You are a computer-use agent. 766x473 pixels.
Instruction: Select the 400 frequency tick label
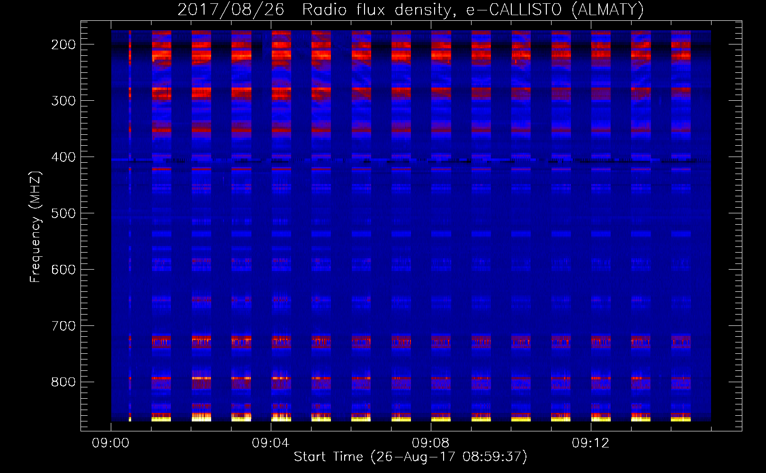(63, 157)
